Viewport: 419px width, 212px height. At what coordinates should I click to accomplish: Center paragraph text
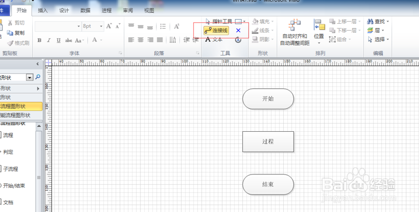(140, 40)
